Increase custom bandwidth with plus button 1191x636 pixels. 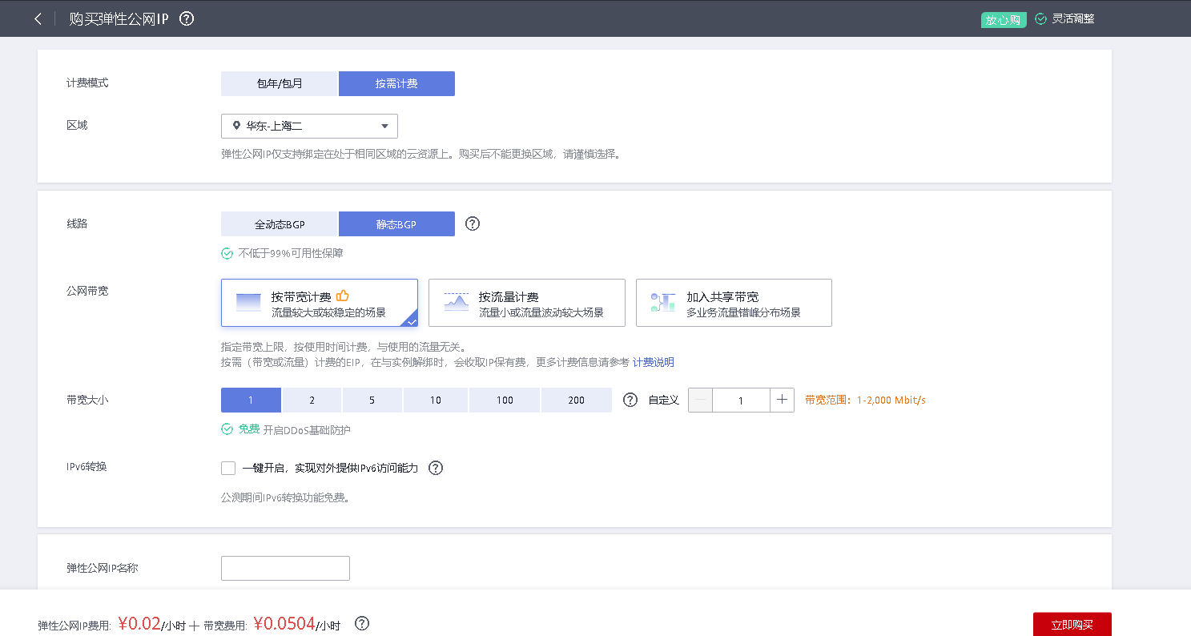(x=782, y=400)
